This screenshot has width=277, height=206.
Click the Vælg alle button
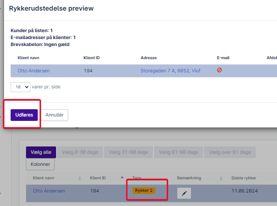point(41,152)
